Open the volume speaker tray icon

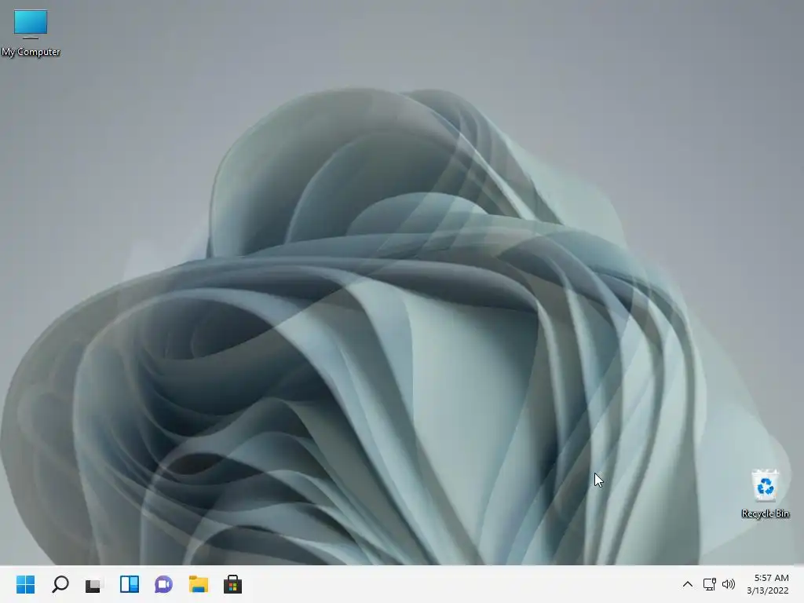coord(728,584)
